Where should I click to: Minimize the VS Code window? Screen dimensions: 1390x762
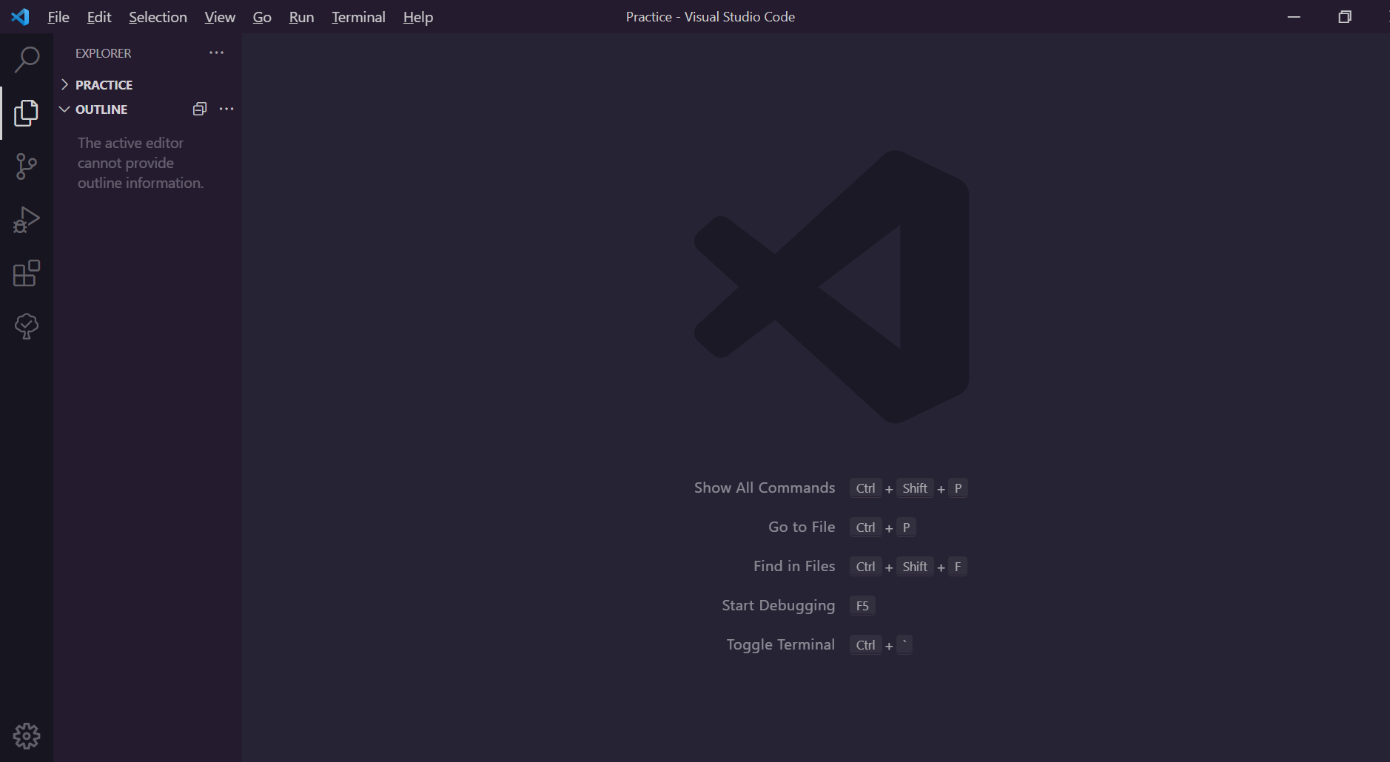coord(1294,17)
